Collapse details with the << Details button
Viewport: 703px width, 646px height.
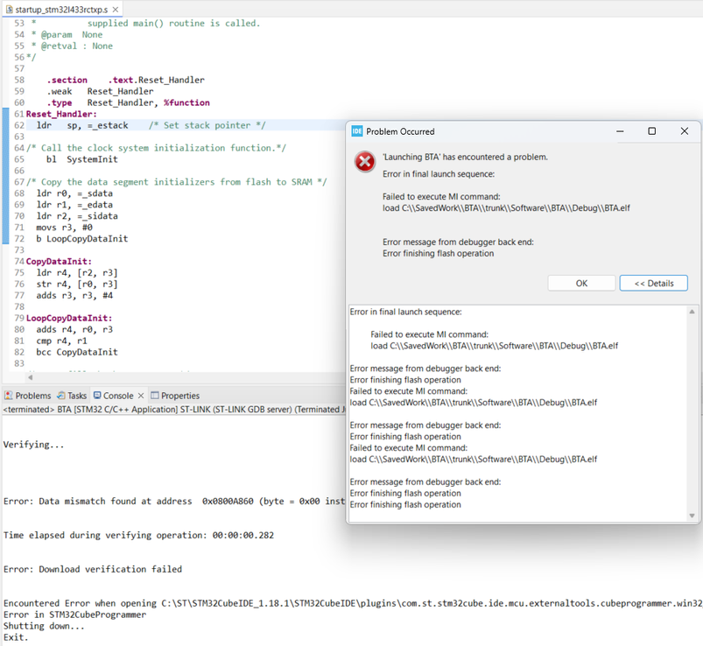coord(653,284)
